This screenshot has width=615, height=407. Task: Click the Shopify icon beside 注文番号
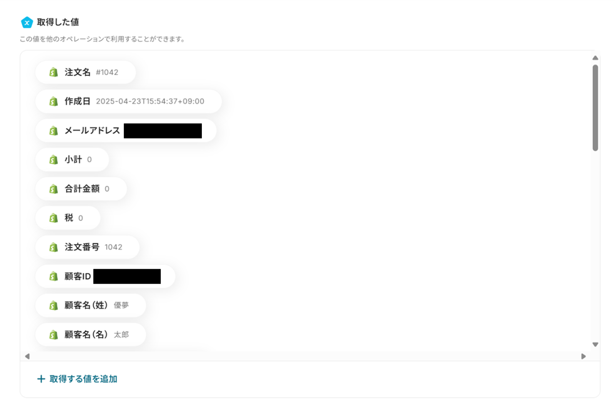point(53,247)
